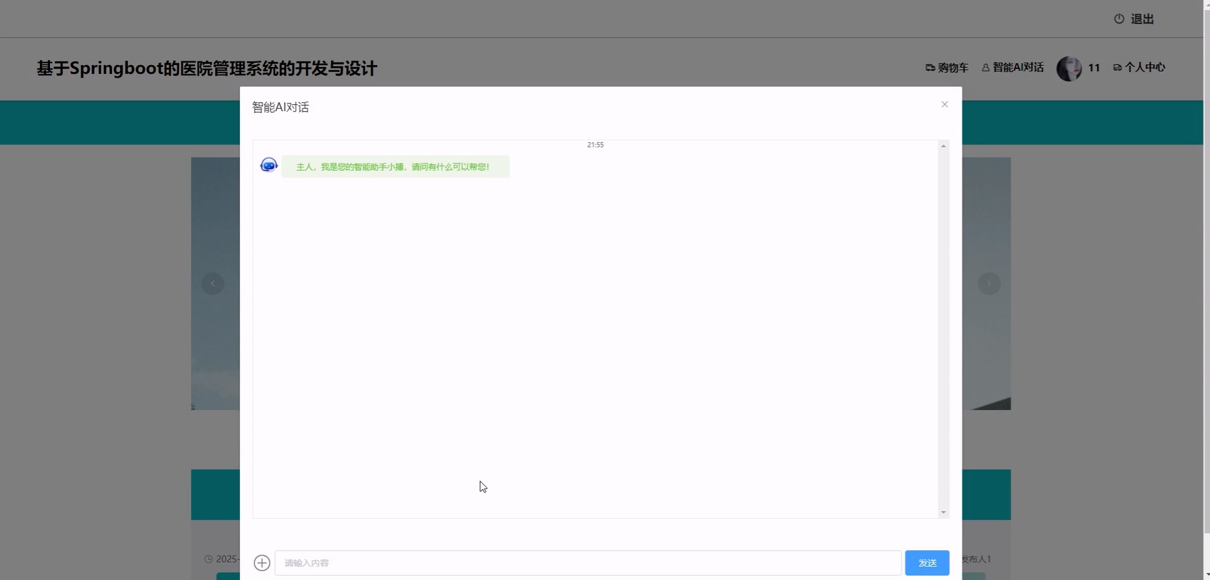The height and width of the screenshot is (580, 1210).
Task: Click the chat scrollbar up arrow
Action: coord(943,146)
